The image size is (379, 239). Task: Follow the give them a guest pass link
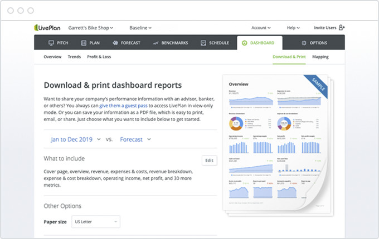123,106
